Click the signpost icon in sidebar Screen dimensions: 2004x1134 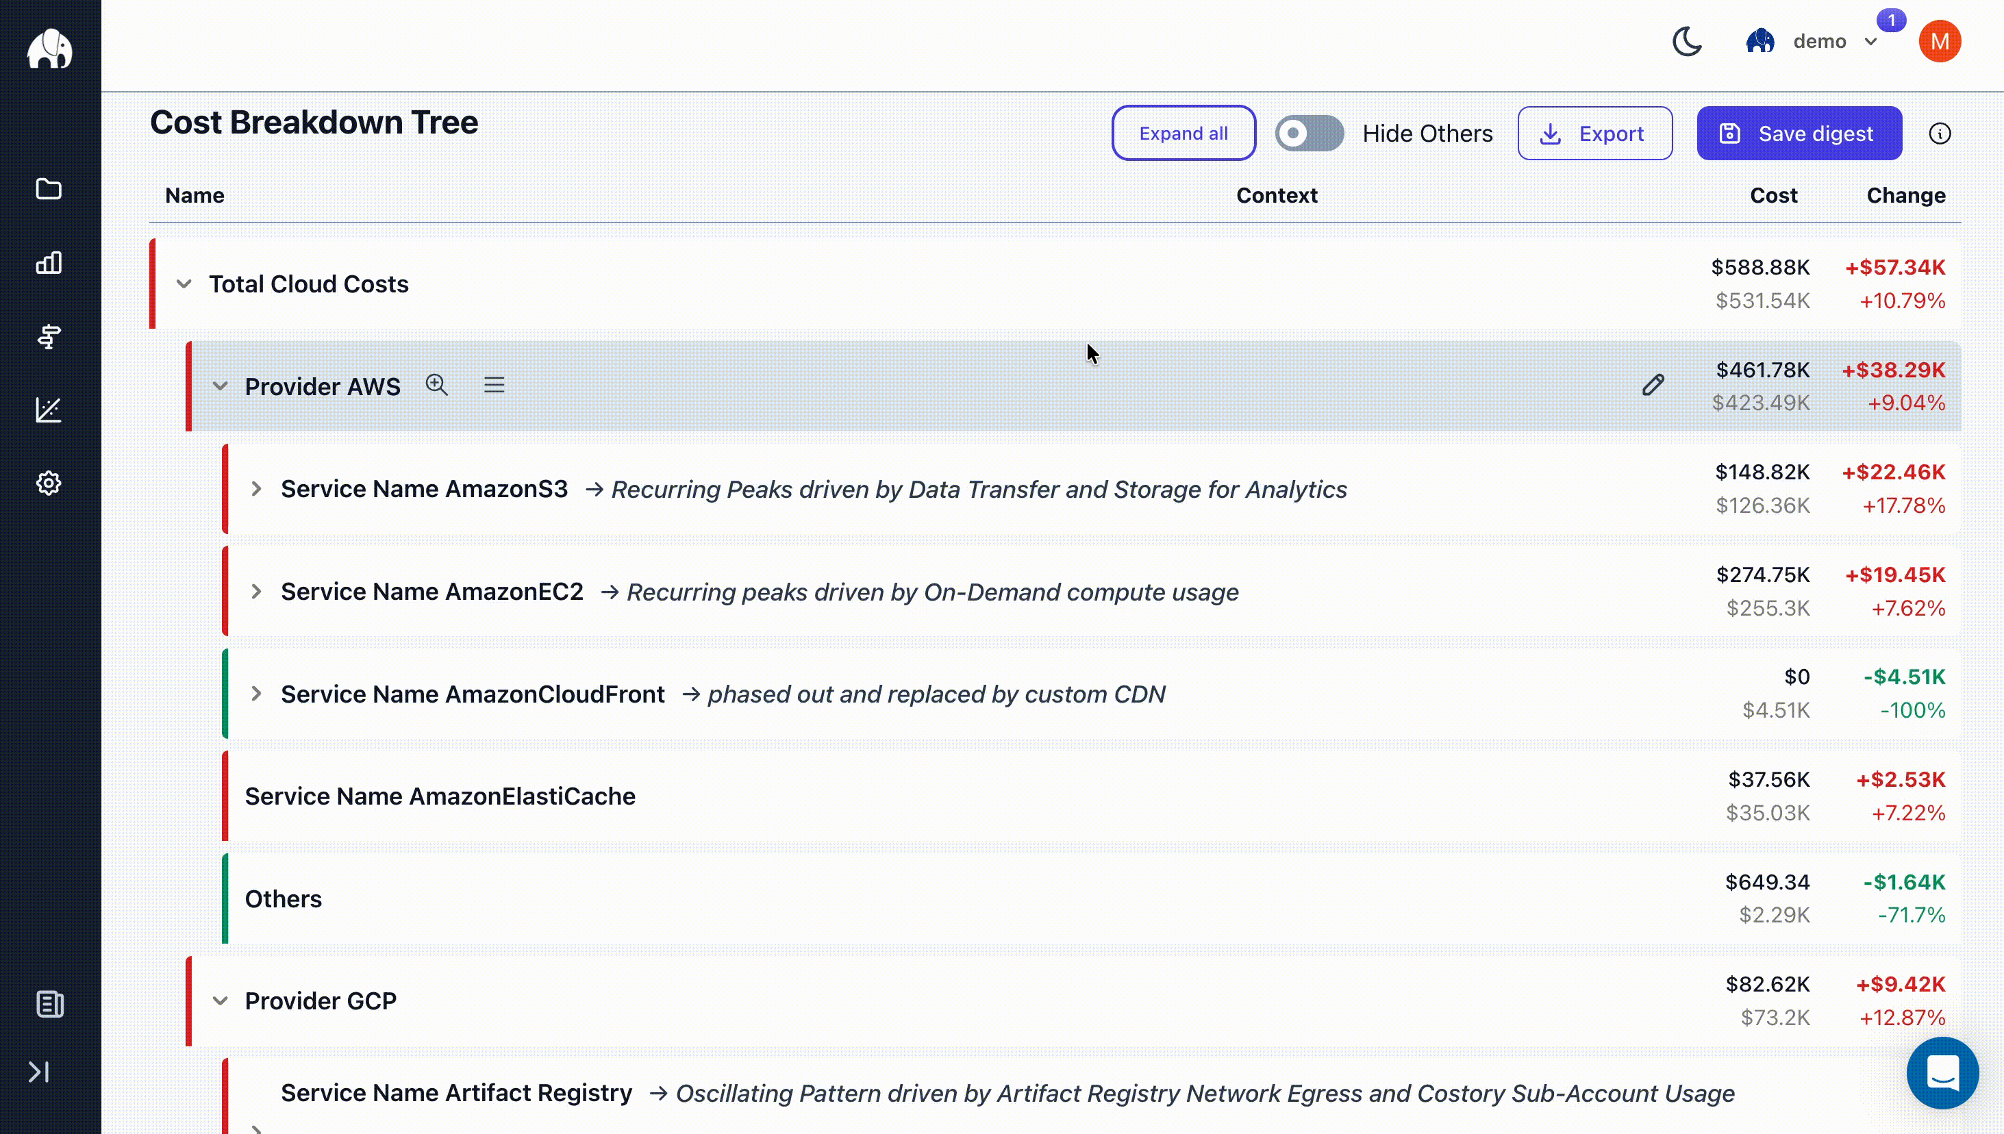pos(49,336)
